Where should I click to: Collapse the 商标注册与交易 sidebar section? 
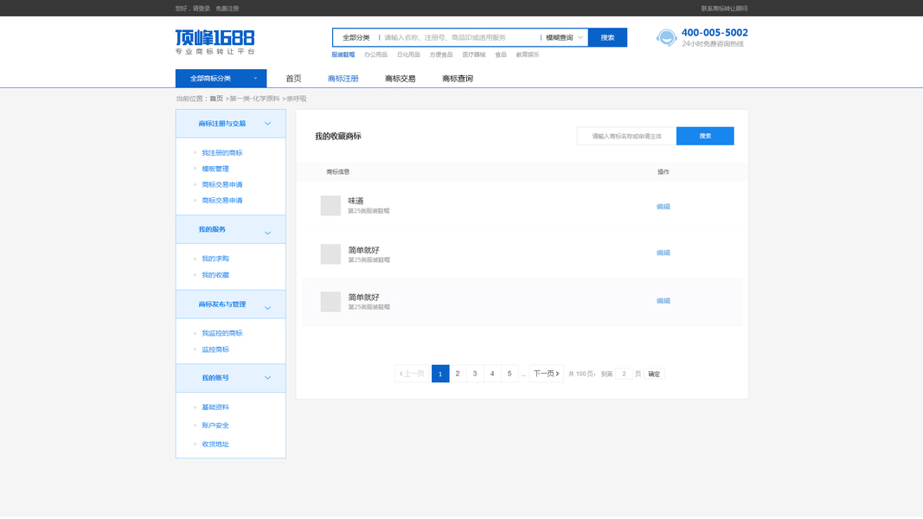[x=267, y=124]
